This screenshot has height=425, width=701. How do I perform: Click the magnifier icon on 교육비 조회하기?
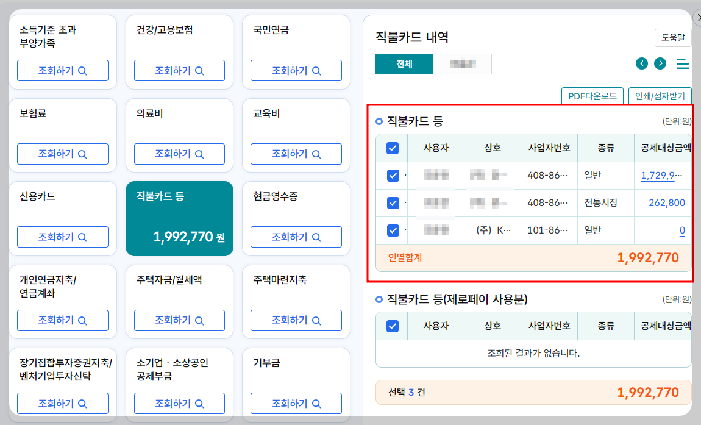click(316, 154)
